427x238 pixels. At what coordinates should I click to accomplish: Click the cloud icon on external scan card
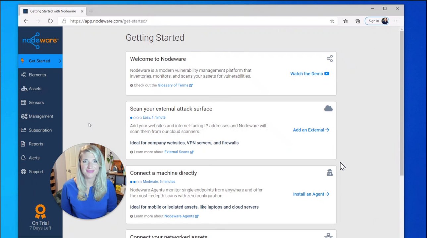click(x=328, y=108)
